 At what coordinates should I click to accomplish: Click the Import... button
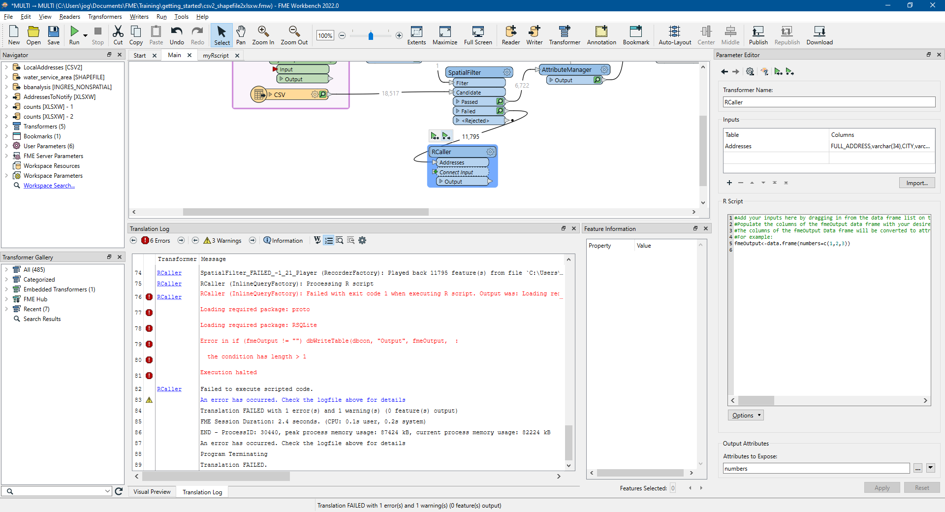point(917,183)
